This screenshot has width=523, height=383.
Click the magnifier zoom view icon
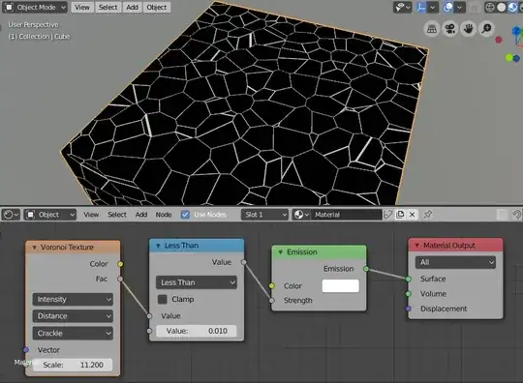pos(486,29)
